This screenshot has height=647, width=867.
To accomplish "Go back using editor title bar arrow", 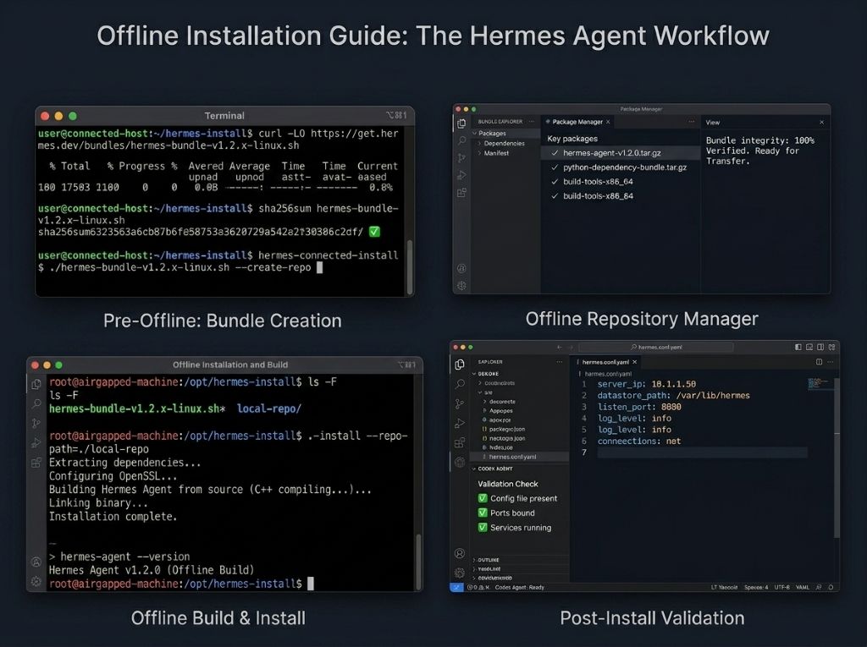I will (559, 347).
